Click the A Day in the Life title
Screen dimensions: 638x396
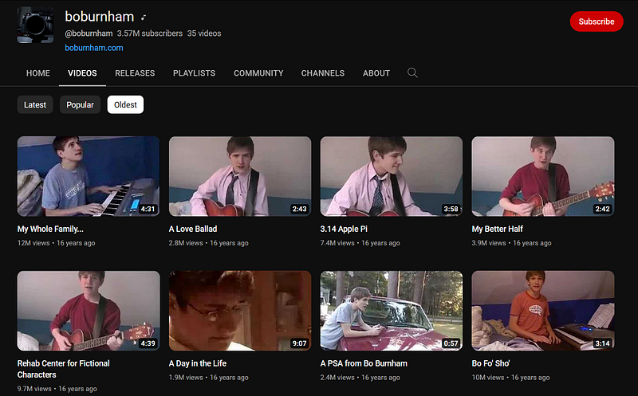click(x=198, y=363)
